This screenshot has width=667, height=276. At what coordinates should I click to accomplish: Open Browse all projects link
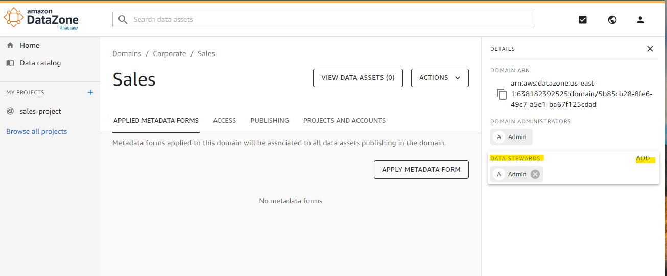(37, 131)
